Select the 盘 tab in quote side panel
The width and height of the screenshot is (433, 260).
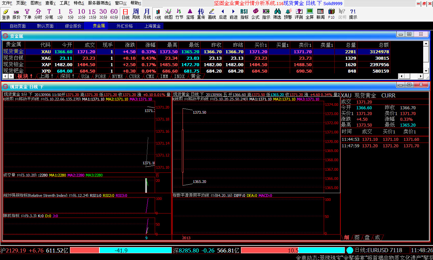pyautogui.click(x=367, y=237)
